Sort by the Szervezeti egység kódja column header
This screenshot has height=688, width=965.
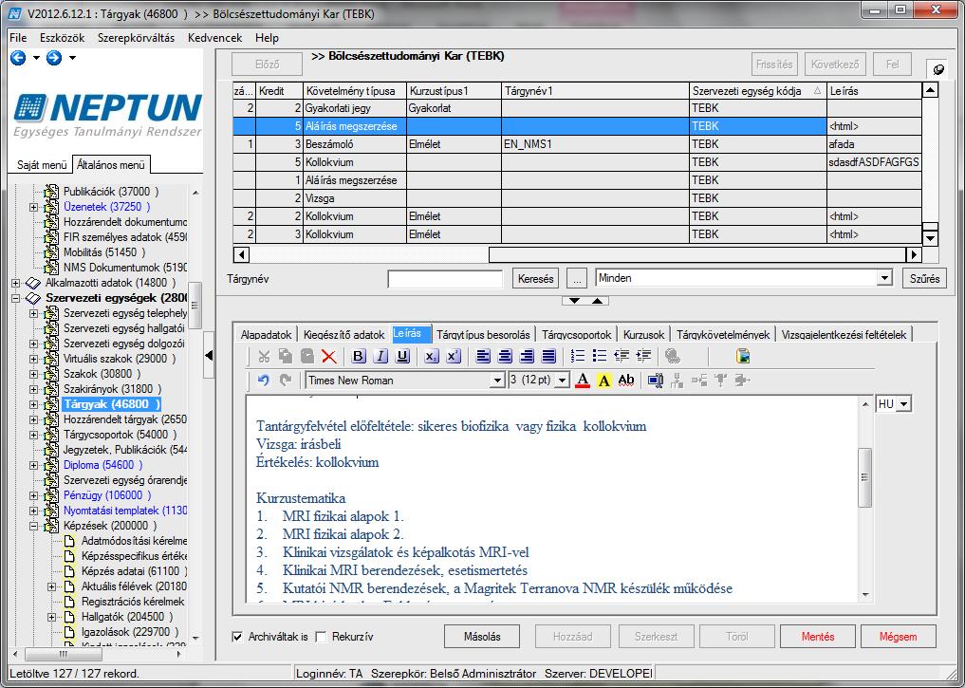coord(757,91)
